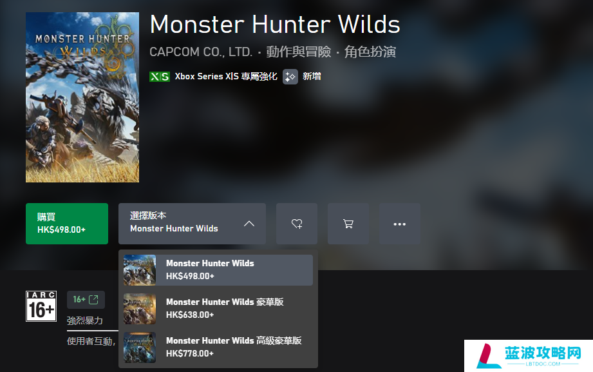Click the upward chevron on edition selector
Image resolution: width=593 pixels, height=372 pixels.
click(x=249, y=224)
